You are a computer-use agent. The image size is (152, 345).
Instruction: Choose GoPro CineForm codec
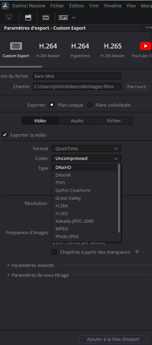click(x=85, y=190)
